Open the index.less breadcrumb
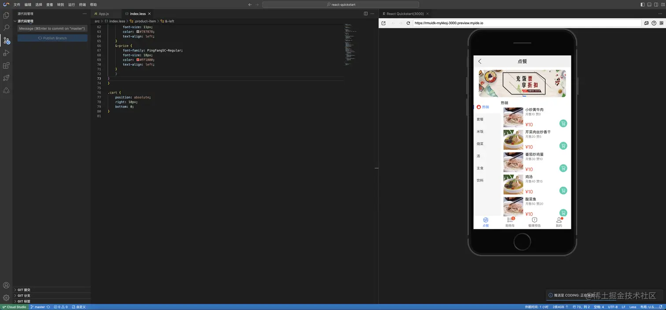The width and height of the screenshot is (666, 310). tap(115, 21)
